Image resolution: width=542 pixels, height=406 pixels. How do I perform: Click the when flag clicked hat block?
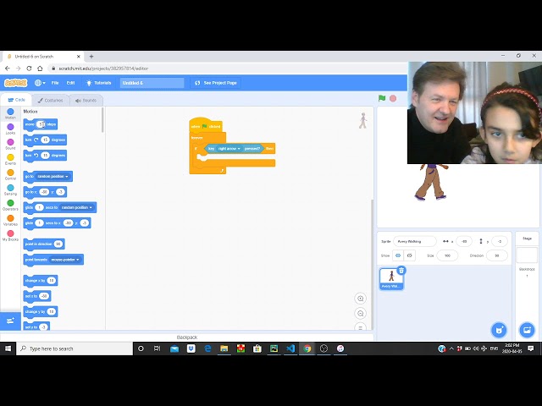[206, 125]
